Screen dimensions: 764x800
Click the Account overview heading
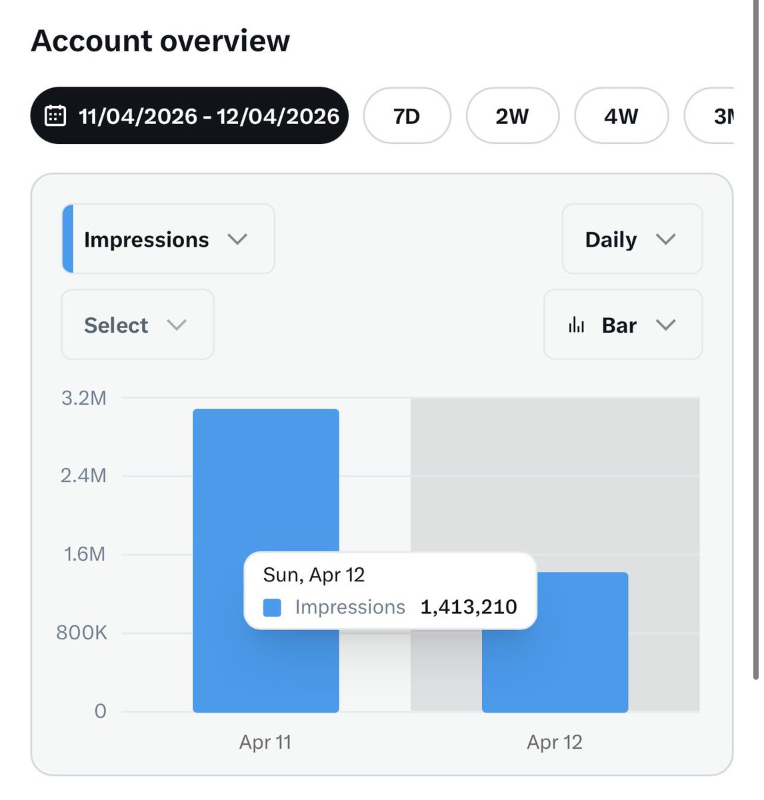point(160,41)
